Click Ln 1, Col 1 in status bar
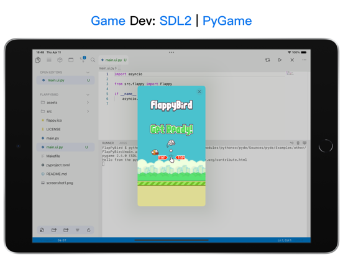The width and height of the screenshot is (343, 257). 285,240
